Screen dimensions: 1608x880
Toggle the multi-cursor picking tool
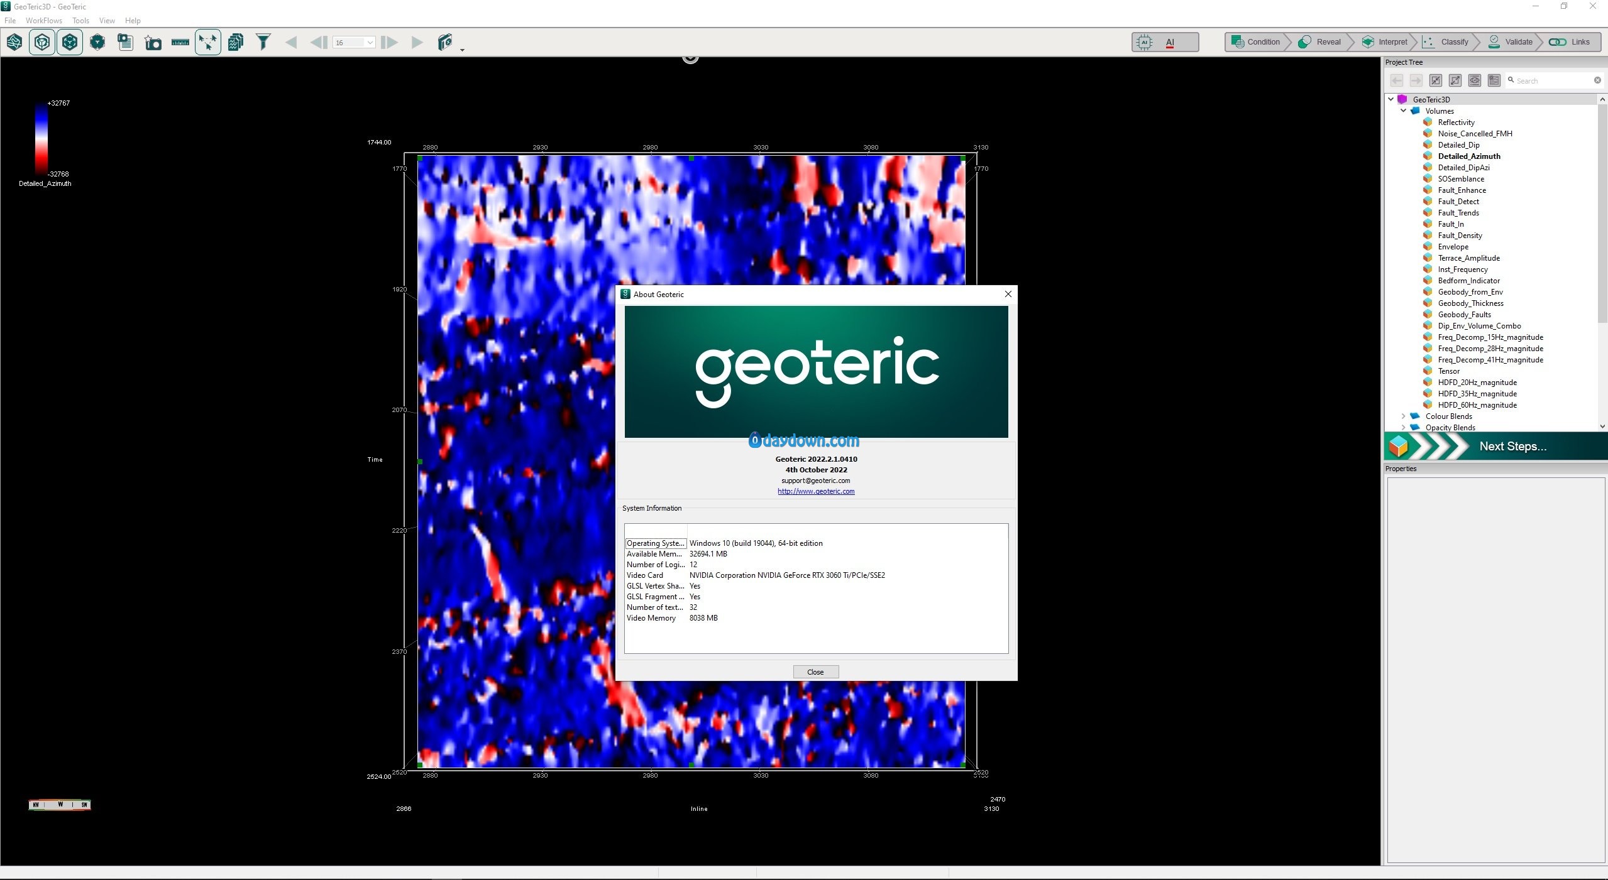coord(208,42)
